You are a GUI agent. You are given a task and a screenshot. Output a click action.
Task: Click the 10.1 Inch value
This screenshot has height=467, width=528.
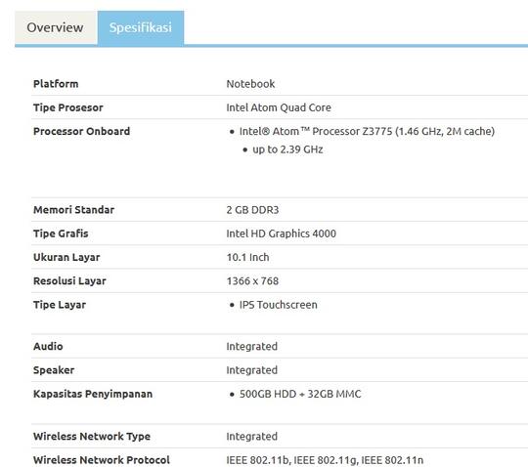pyautogui.click(x=247, y=257)
